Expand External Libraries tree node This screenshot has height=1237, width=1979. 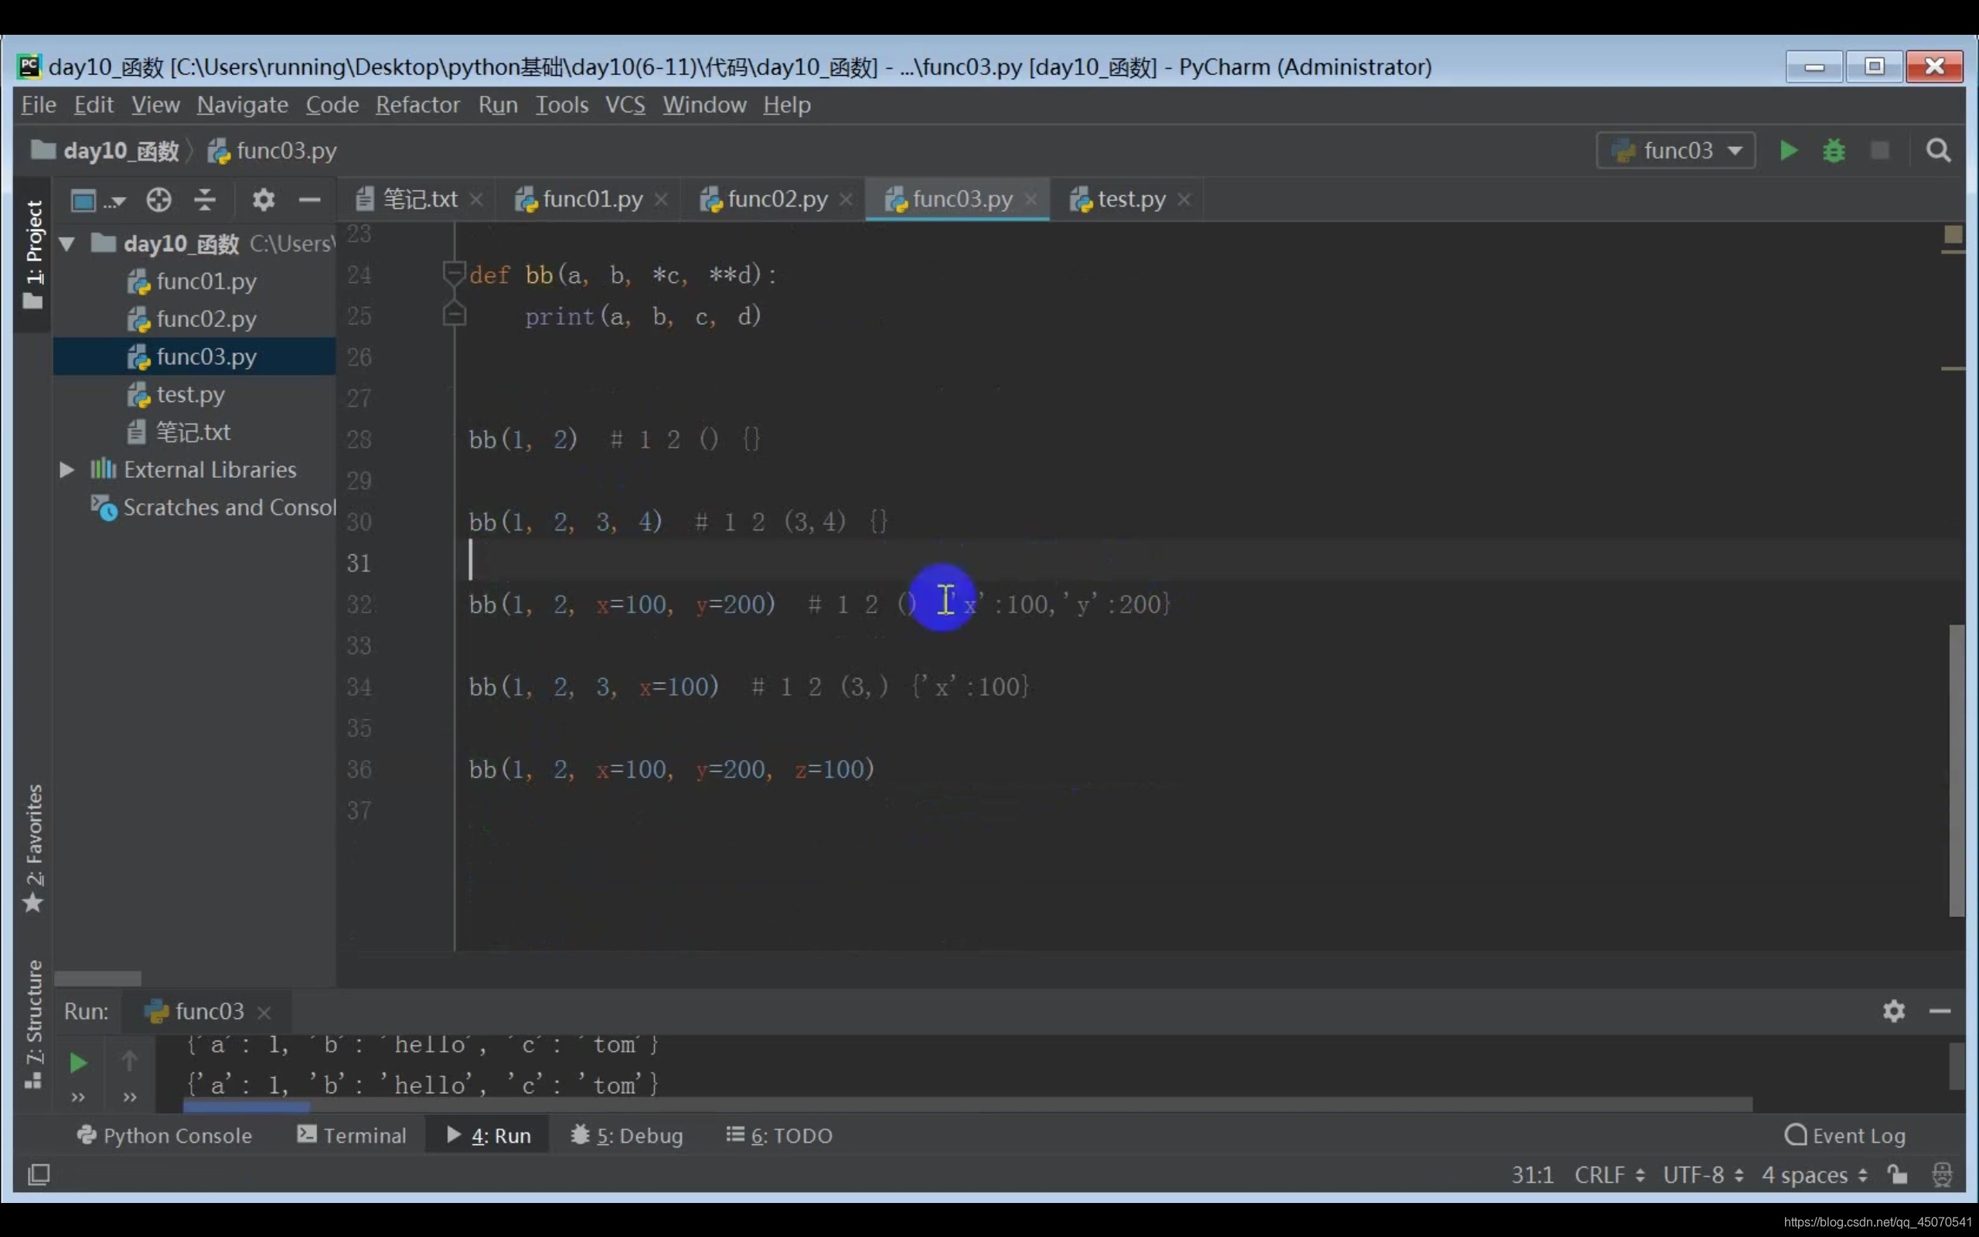pos(67,469)
